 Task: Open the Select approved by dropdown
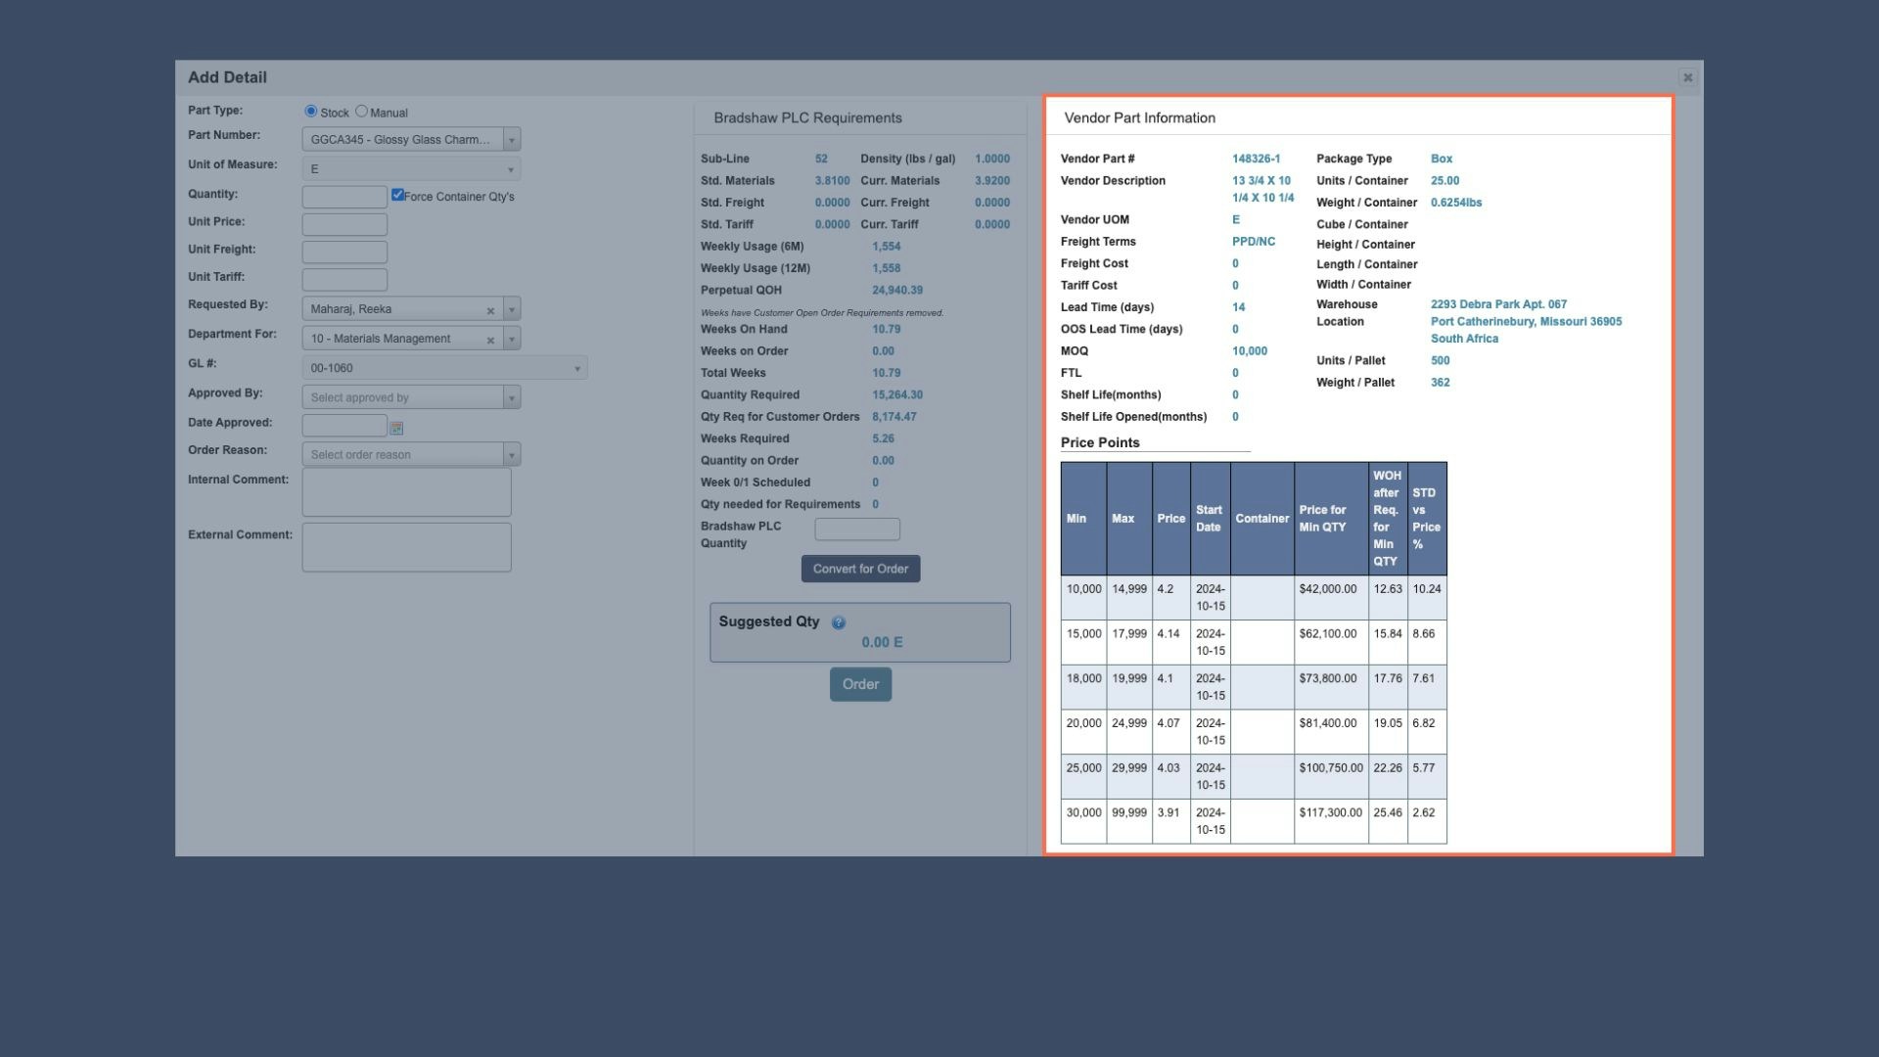pos(510,397)
